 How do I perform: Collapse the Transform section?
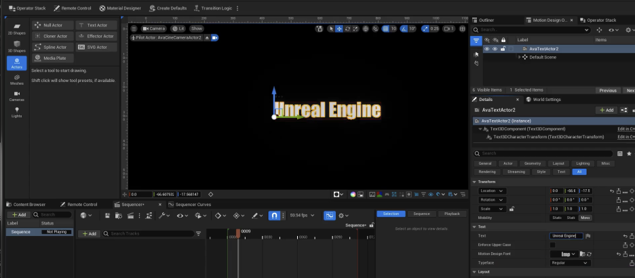click(x=475, y=182)
